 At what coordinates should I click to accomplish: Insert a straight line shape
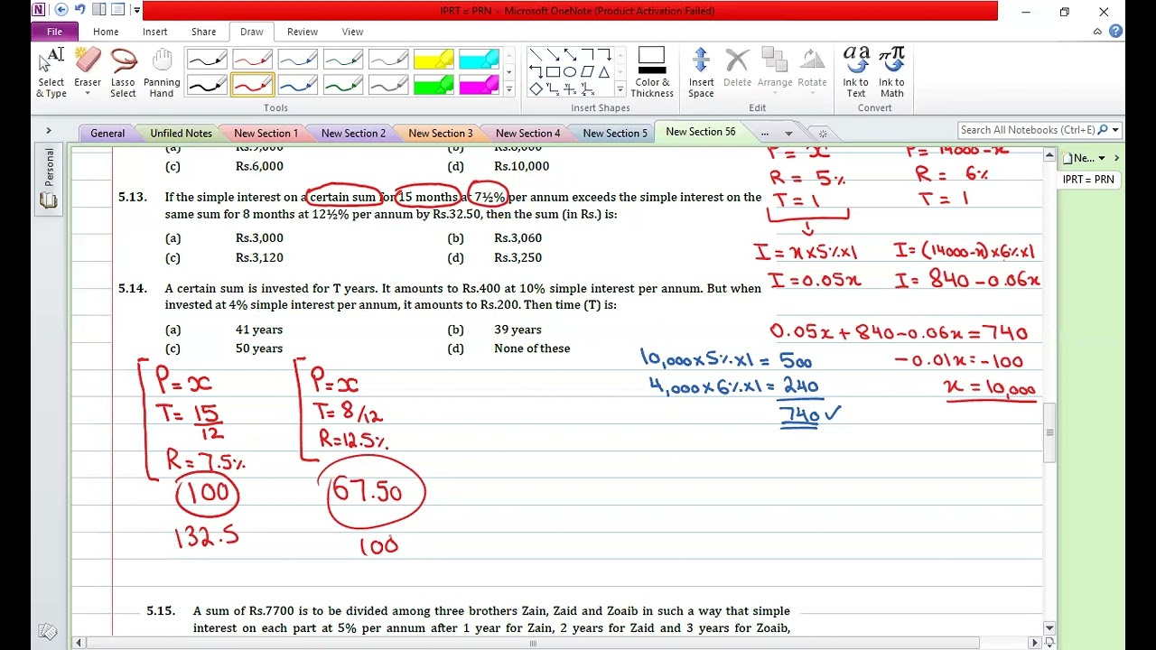pyautogui.click(x=536, y=55)
